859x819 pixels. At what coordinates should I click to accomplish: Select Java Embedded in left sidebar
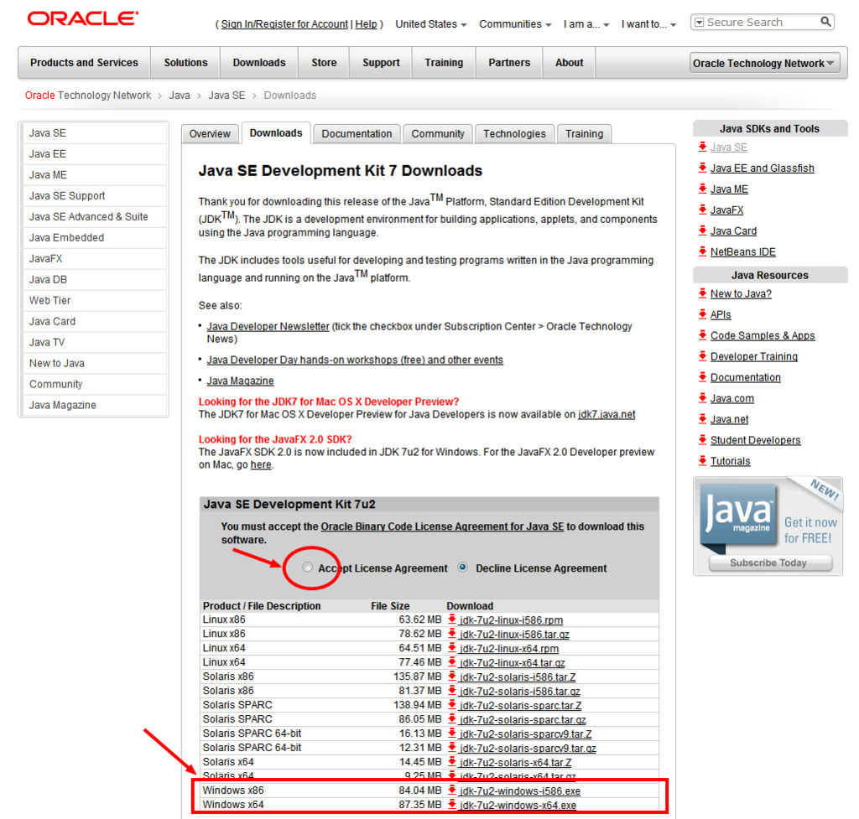pyautogui.click(x=94, y=237)
